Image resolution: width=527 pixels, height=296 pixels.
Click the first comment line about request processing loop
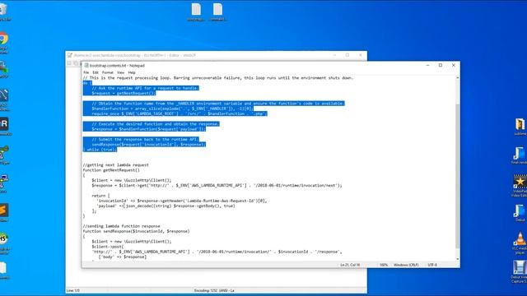pos(217,78)
